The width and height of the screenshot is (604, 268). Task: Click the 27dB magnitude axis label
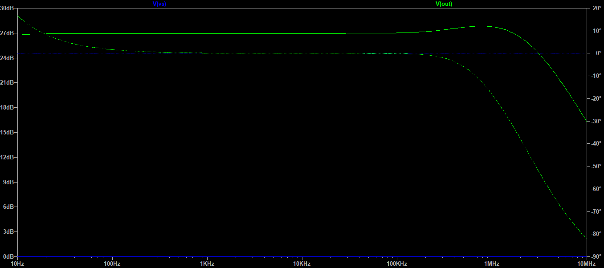pos(6,33)
